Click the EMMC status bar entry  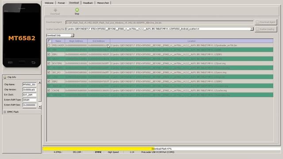[x=98, y=152]
